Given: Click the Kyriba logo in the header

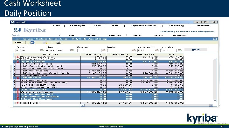Looking at the screenshot, I should (x=30, y=30).
